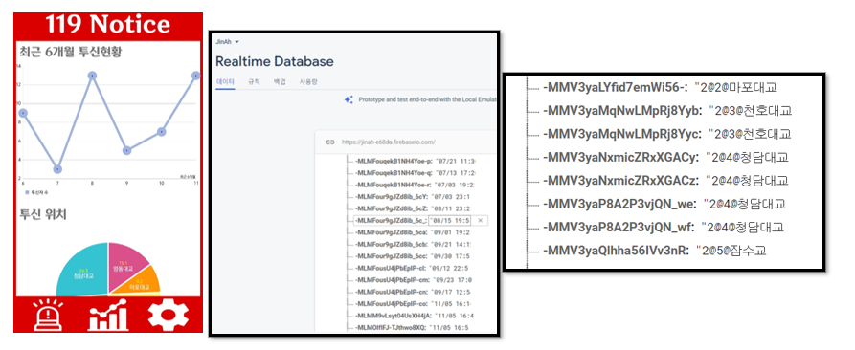Click the month 6 data point on the line chart
Viewport: 855px width, 350px height.
click(23, 113)
